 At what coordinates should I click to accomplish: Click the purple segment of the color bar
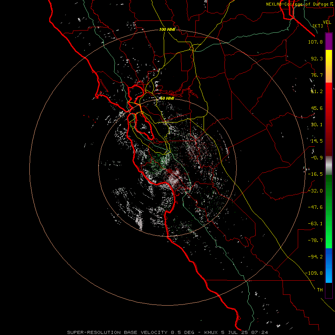(x=329, y=41)
